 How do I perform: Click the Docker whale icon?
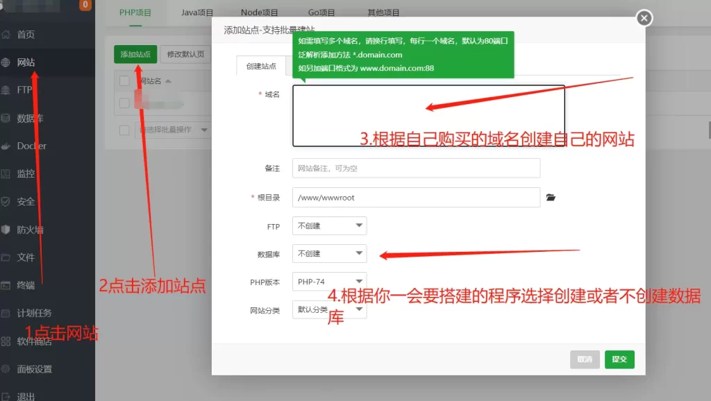pyautogui.click(x=6, y=146)
